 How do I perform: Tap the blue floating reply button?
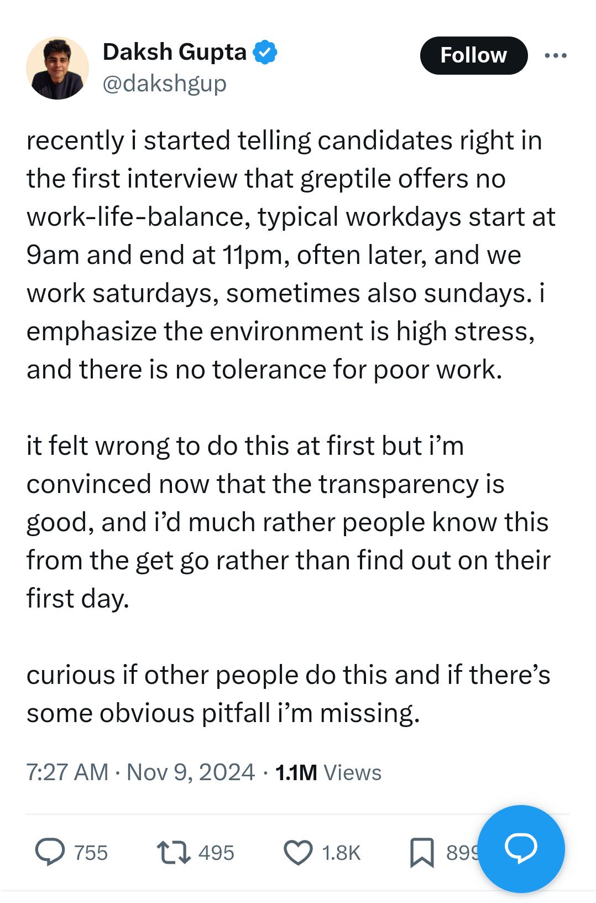tap(521, 849)
